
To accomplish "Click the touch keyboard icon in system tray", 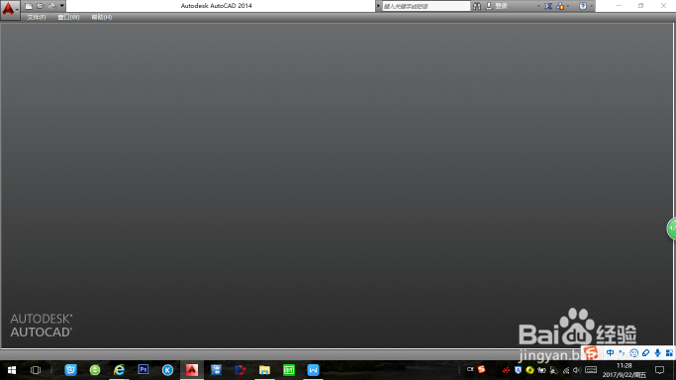I will (x=591, y=370).
